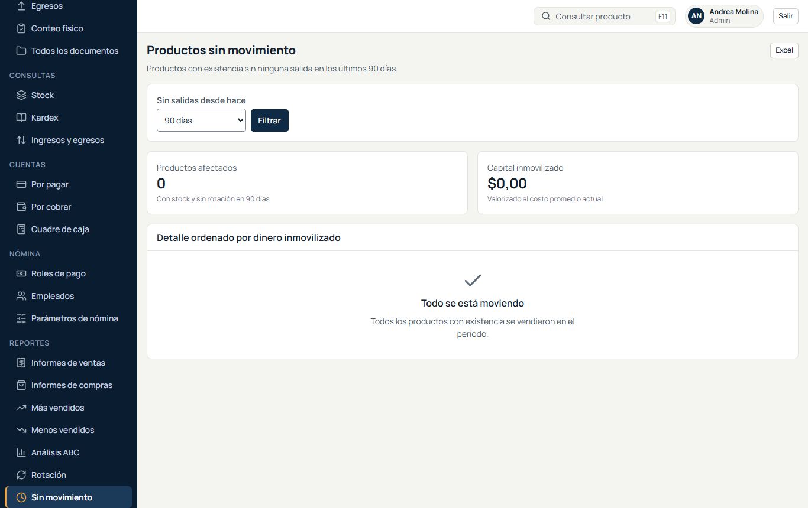This screenshot has width=808, height=508.
Task: Click the Todos los documentos folder icon
Action: click(21, 51)
